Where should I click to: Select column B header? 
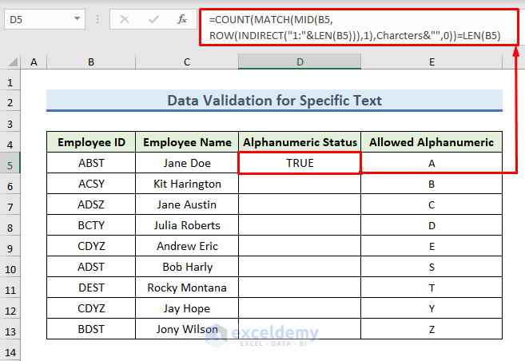[x=91, y=62]
